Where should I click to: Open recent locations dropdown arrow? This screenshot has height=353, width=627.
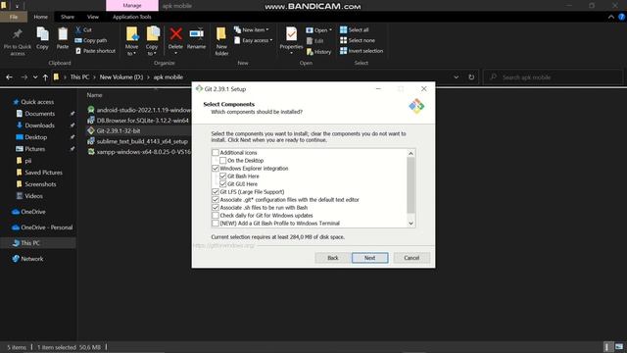point(35,77)
